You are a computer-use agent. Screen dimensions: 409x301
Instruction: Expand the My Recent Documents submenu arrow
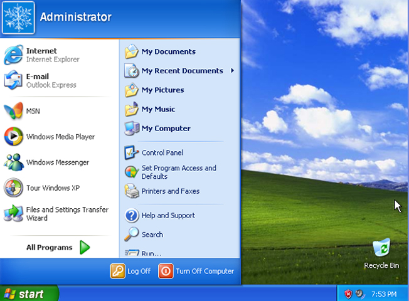click(232, 70)
